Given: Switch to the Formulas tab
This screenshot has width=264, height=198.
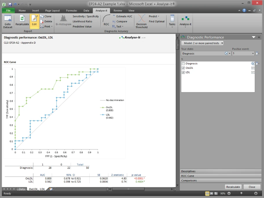Looking at the screenshot, I should pyautogui.click(x=71, y=10).
